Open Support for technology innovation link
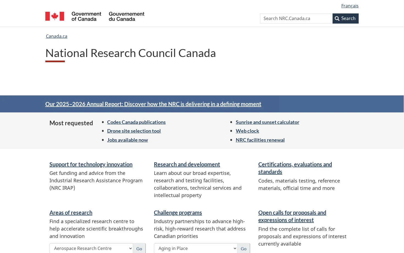This screenshot has width=404, height=253. coord(91,164)
